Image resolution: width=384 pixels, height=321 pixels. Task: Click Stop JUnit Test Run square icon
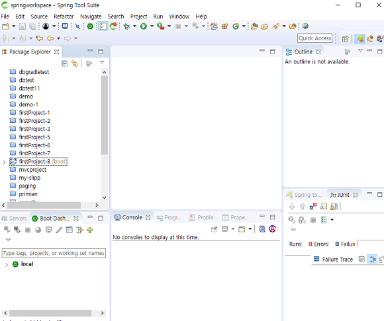click(x=313, y=220)
